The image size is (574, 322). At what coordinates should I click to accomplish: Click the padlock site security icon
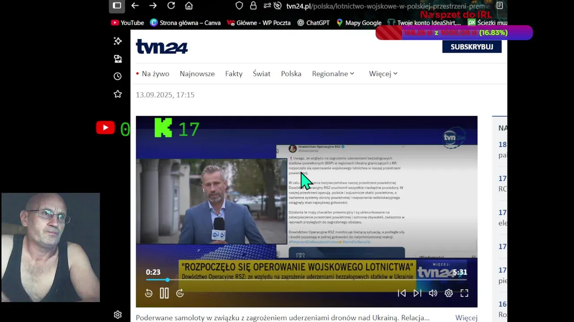tap(253, 6)
